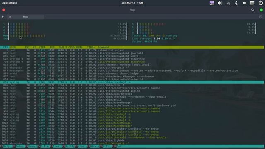Screen dimensions: 265x149
Task: Select the avahi-daemon: running process row
Action: pyautogui.click(x=132, y=65)
